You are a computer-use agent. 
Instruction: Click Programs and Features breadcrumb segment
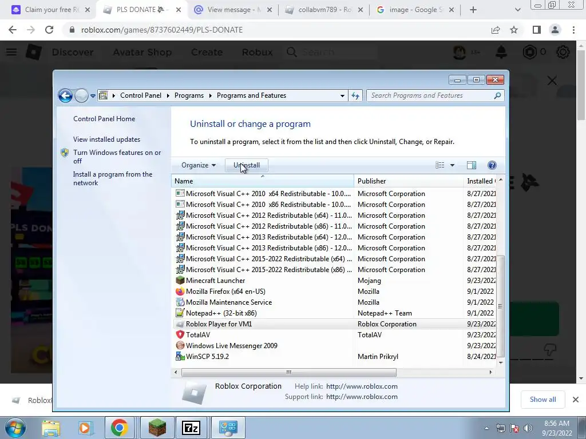coord(252,95)
